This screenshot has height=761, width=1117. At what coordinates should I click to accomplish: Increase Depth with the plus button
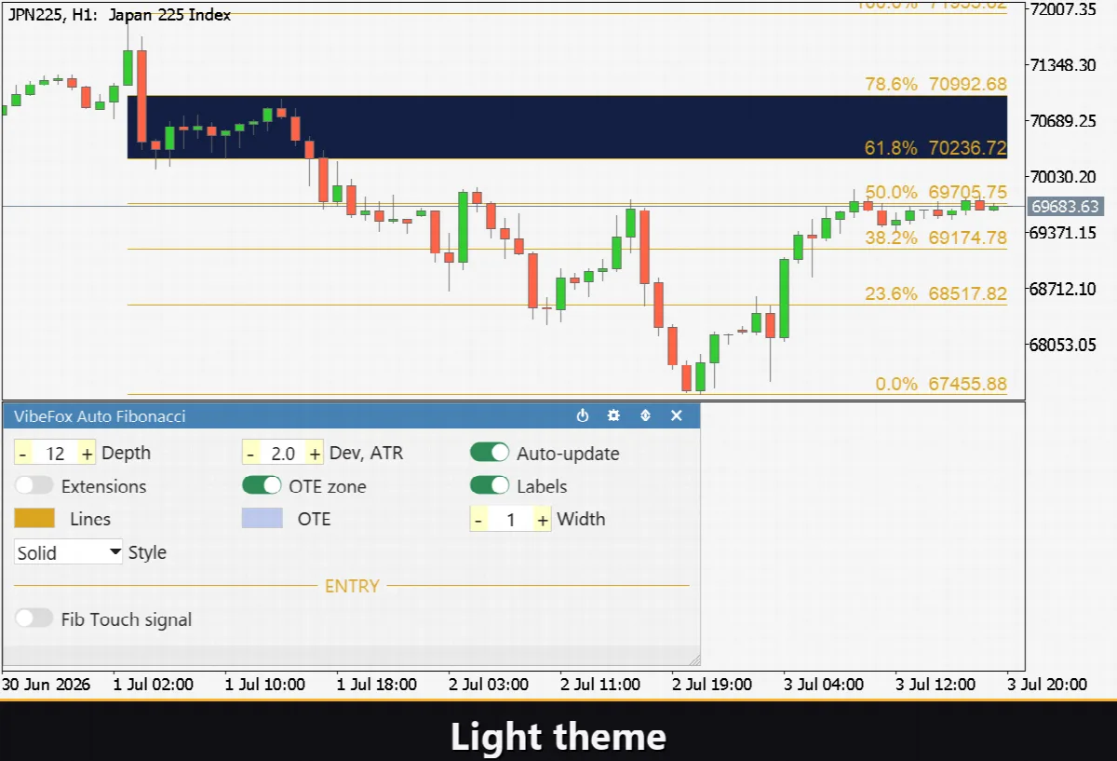(87, 453)
